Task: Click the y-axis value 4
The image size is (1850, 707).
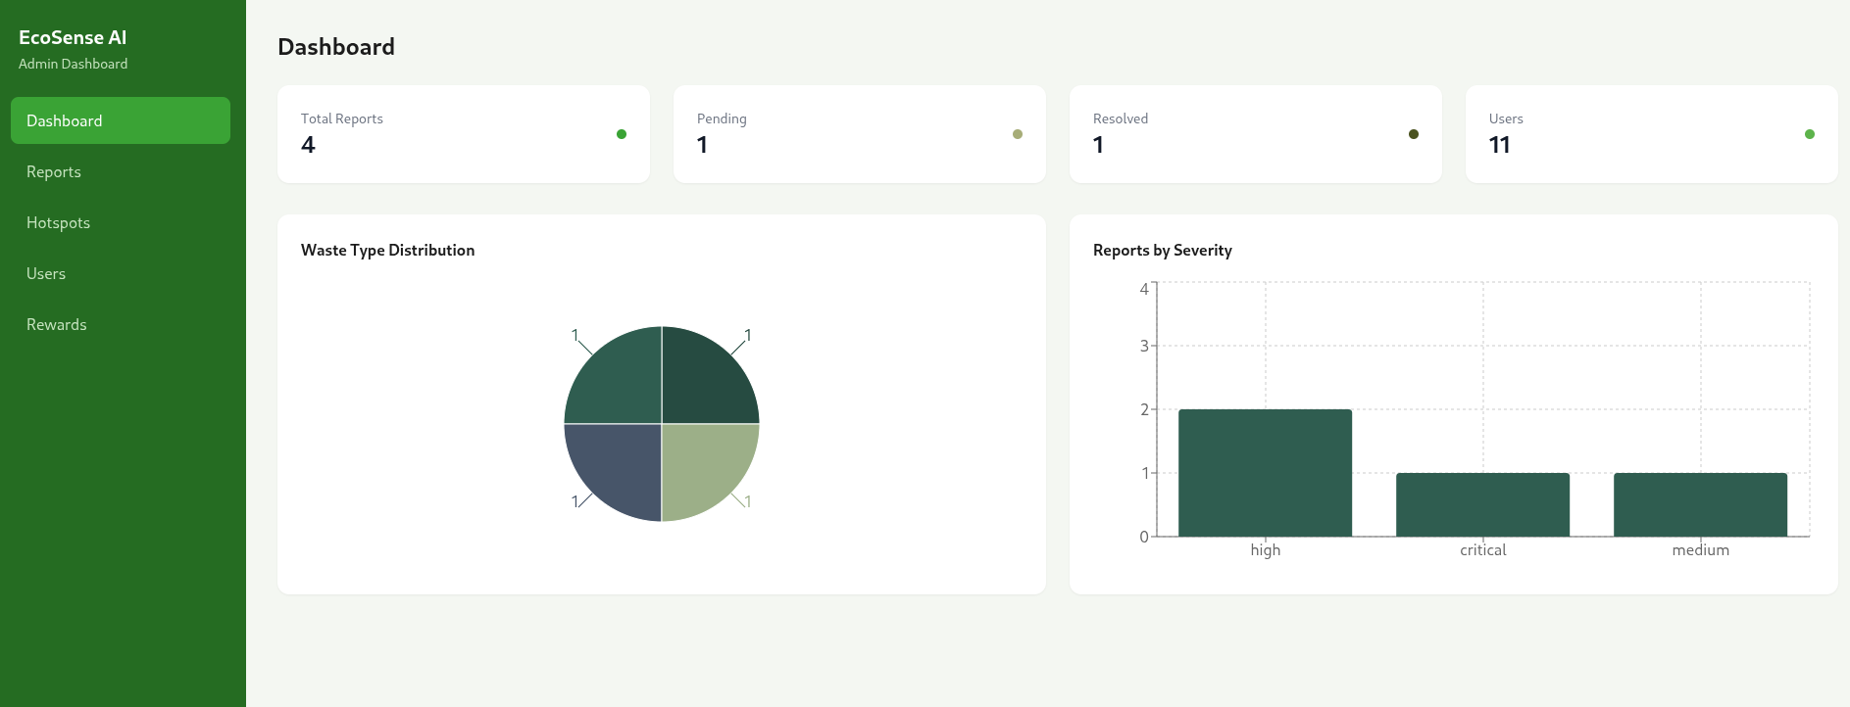Action: [x=1144, y=289]
